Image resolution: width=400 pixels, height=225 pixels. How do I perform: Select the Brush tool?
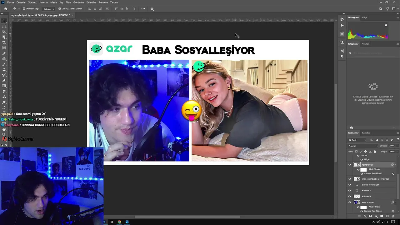(4, 64)
